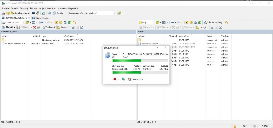Click Hledat soubory to find files
Screen dimensions: 273x128
pos(213,22)
